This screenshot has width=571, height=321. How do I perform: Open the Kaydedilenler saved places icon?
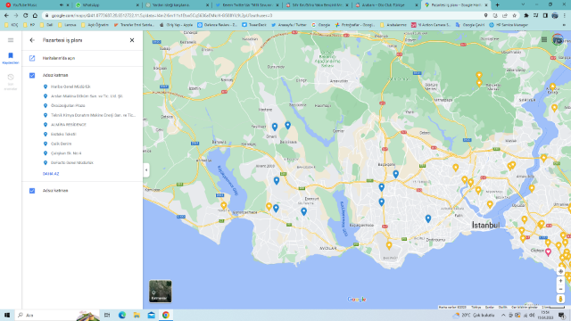(x=11, y=58)
